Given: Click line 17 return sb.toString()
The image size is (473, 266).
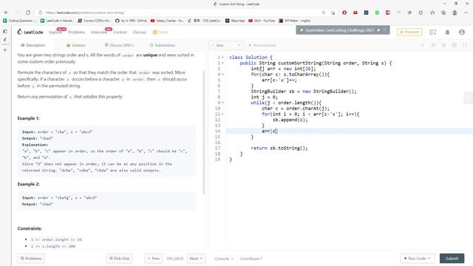Looking at the screenshot, I should coord(279,148).
